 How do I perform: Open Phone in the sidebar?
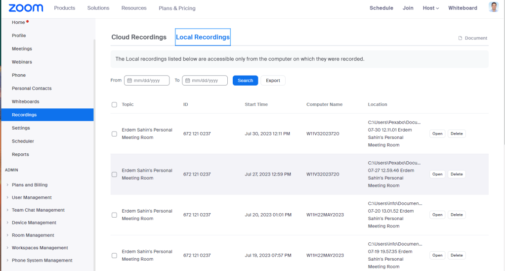click(x=19, y=75)
